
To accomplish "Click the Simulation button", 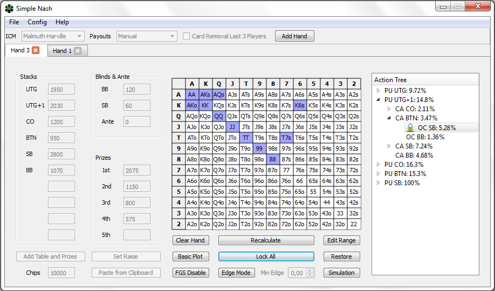I will point(341,273).
